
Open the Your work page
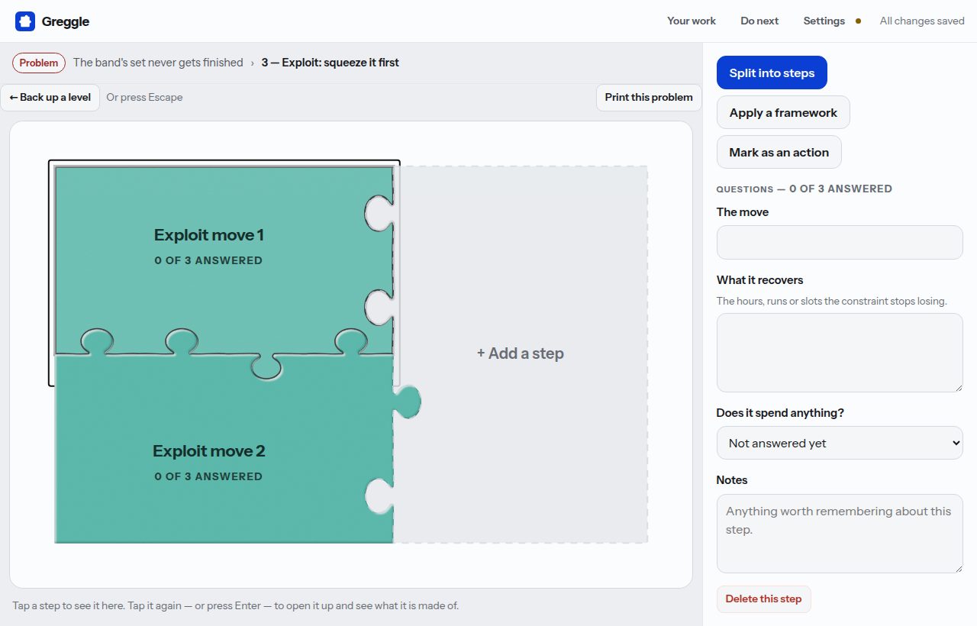(692, 21)
